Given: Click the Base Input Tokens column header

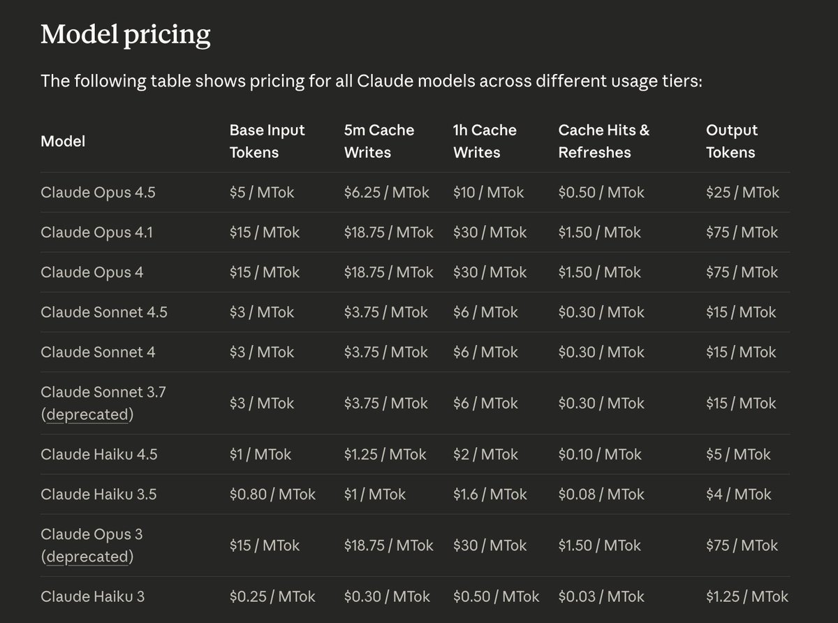Looking at the screenshot, I should click(267, 141).
